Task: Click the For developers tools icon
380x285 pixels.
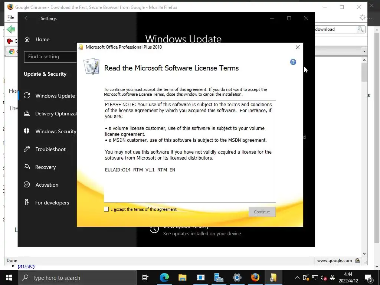Action: point(27,202)
